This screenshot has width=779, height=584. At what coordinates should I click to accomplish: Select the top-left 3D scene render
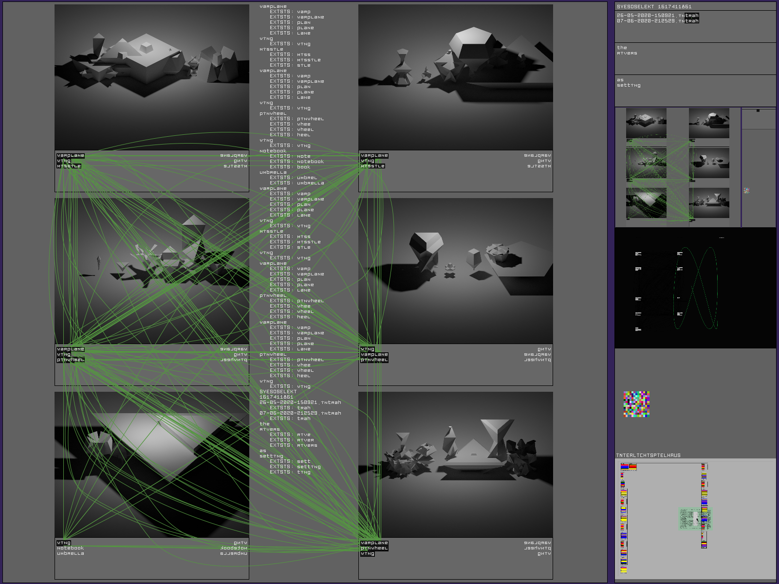[152, 77]
